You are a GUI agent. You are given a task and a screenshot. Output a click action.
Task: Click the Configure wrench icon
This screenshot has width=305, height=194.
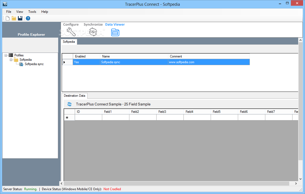[x=71, y=32]
